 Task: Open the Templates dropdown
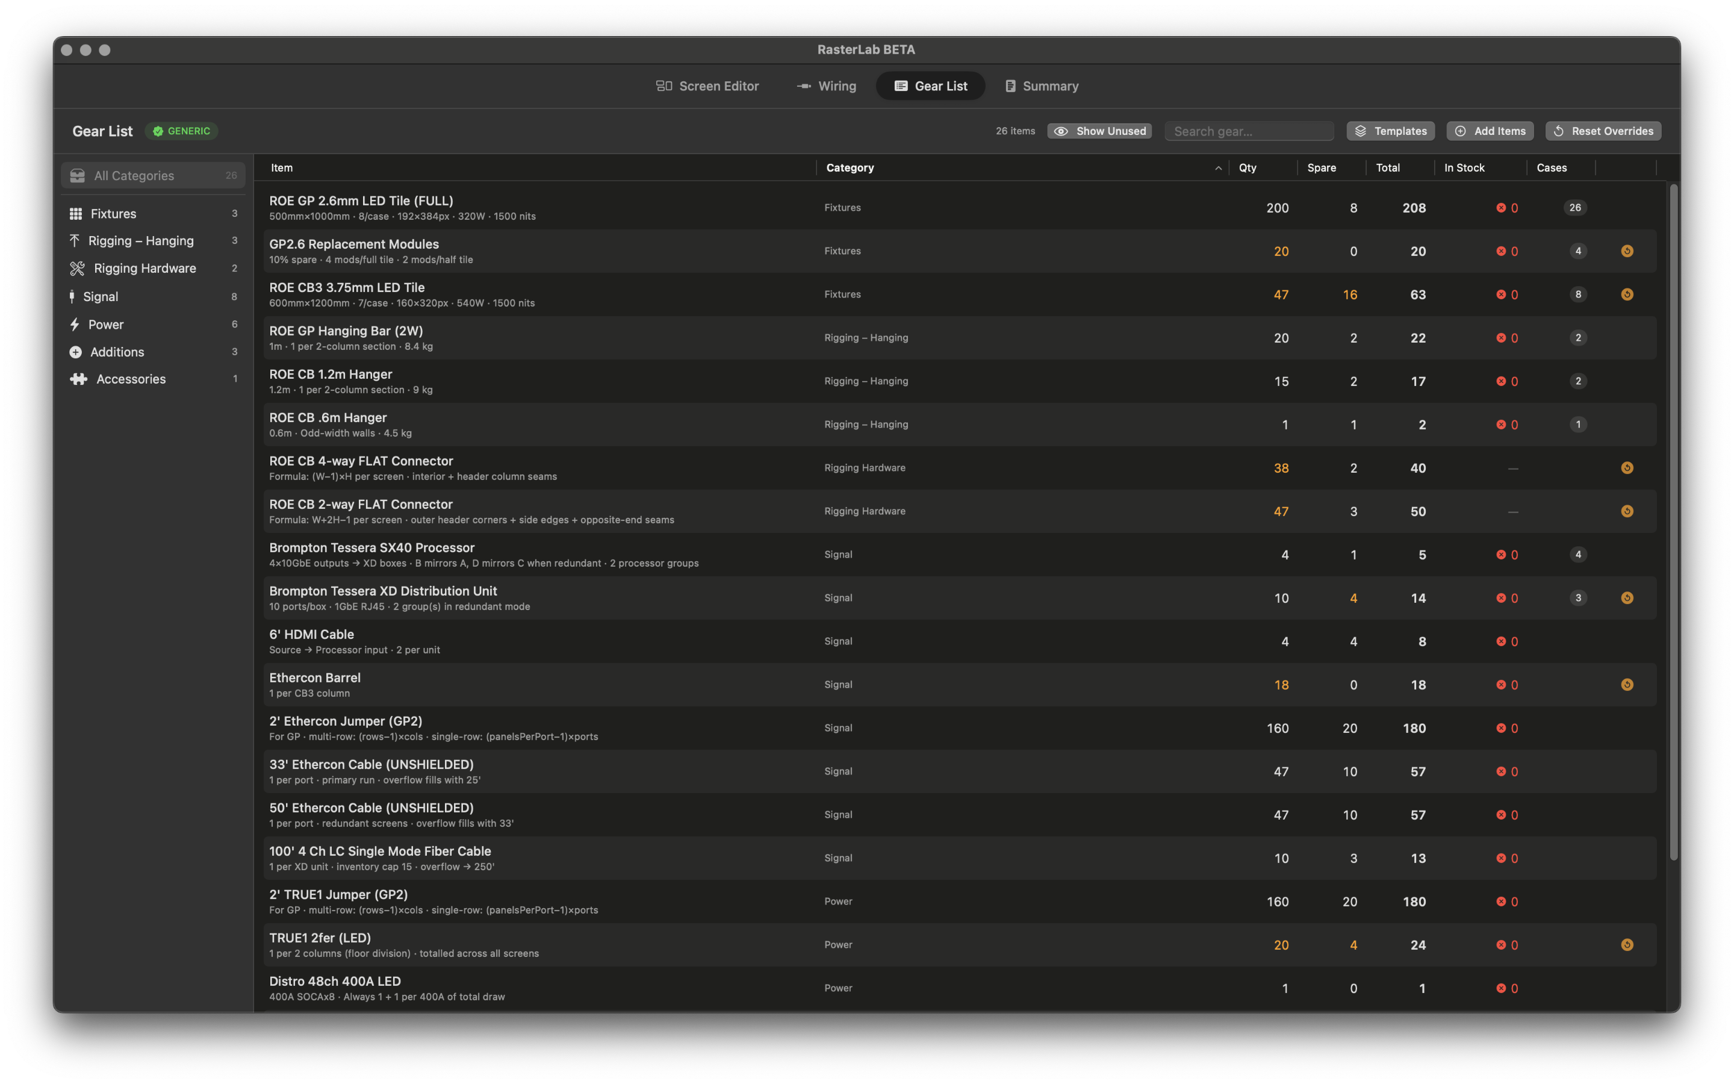[1390, 131]
